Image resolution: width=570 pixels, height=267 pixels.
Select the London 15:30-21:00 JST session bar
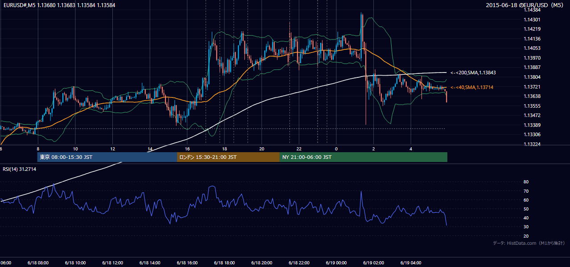click(228, 157)
